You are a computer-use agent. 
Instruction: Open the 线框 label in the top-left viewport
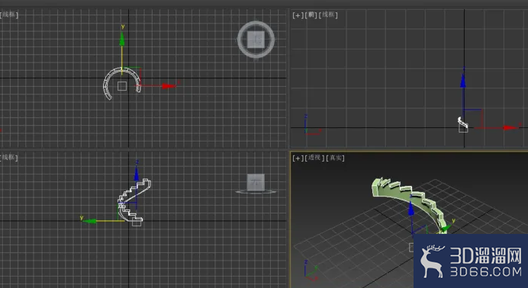tap(9, 14)
